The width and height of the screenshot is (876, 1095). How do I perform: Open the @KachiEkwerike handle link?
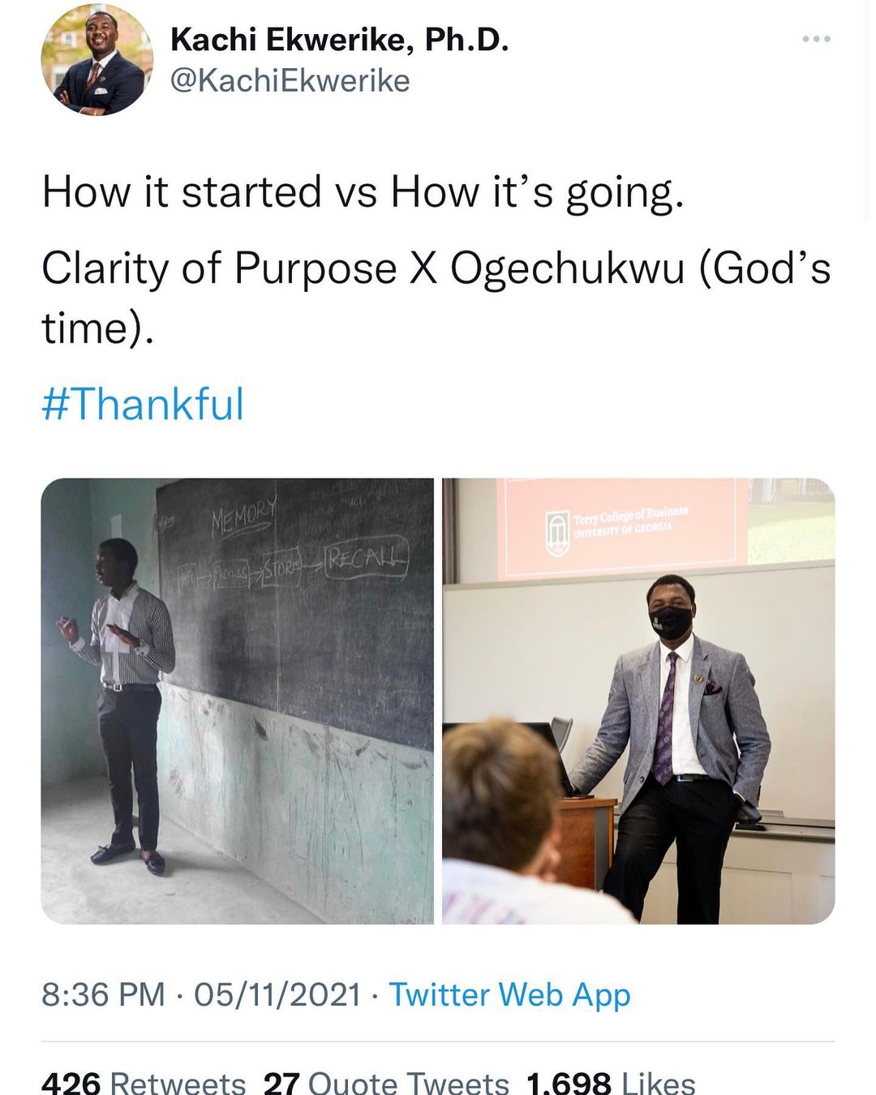click(290, 81)
